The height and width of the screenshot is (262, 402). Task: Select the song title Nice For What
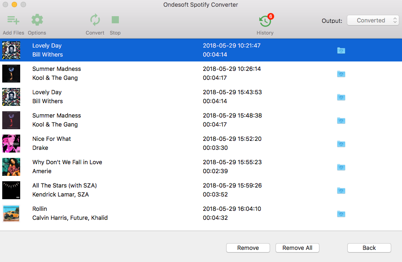click(52, 139)
